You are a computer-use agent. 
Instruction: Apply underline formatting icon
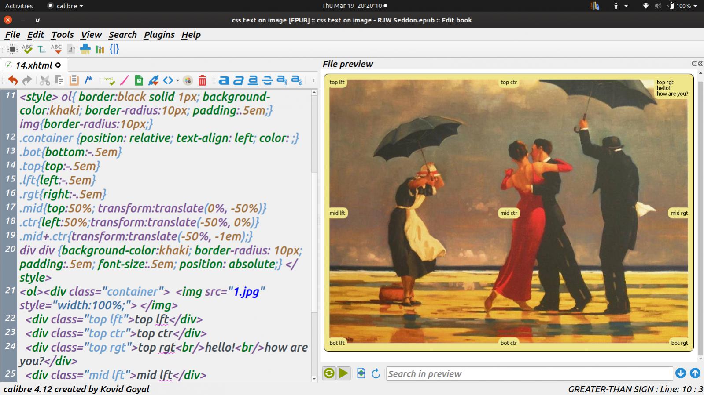point(253,80)
